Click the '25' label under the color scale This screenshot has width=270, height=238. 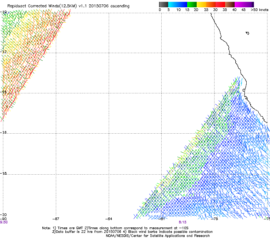pos(206,10)
